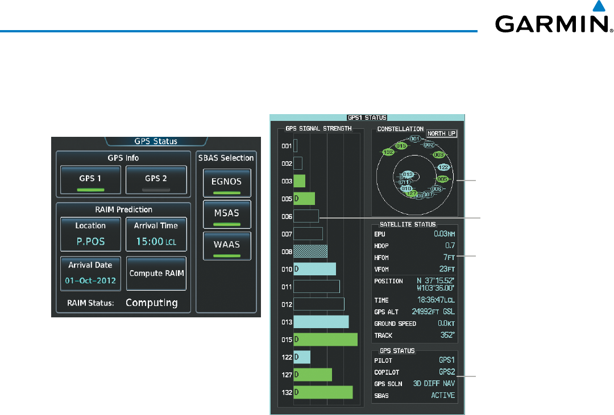Click the EPU value 0.03NM
Viewport: 614px width, 415px height.
(444, 234)
